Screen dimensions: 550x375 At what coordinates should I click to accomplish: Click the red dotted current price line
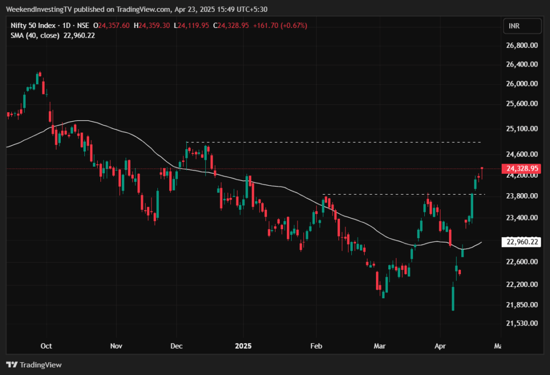269,169
